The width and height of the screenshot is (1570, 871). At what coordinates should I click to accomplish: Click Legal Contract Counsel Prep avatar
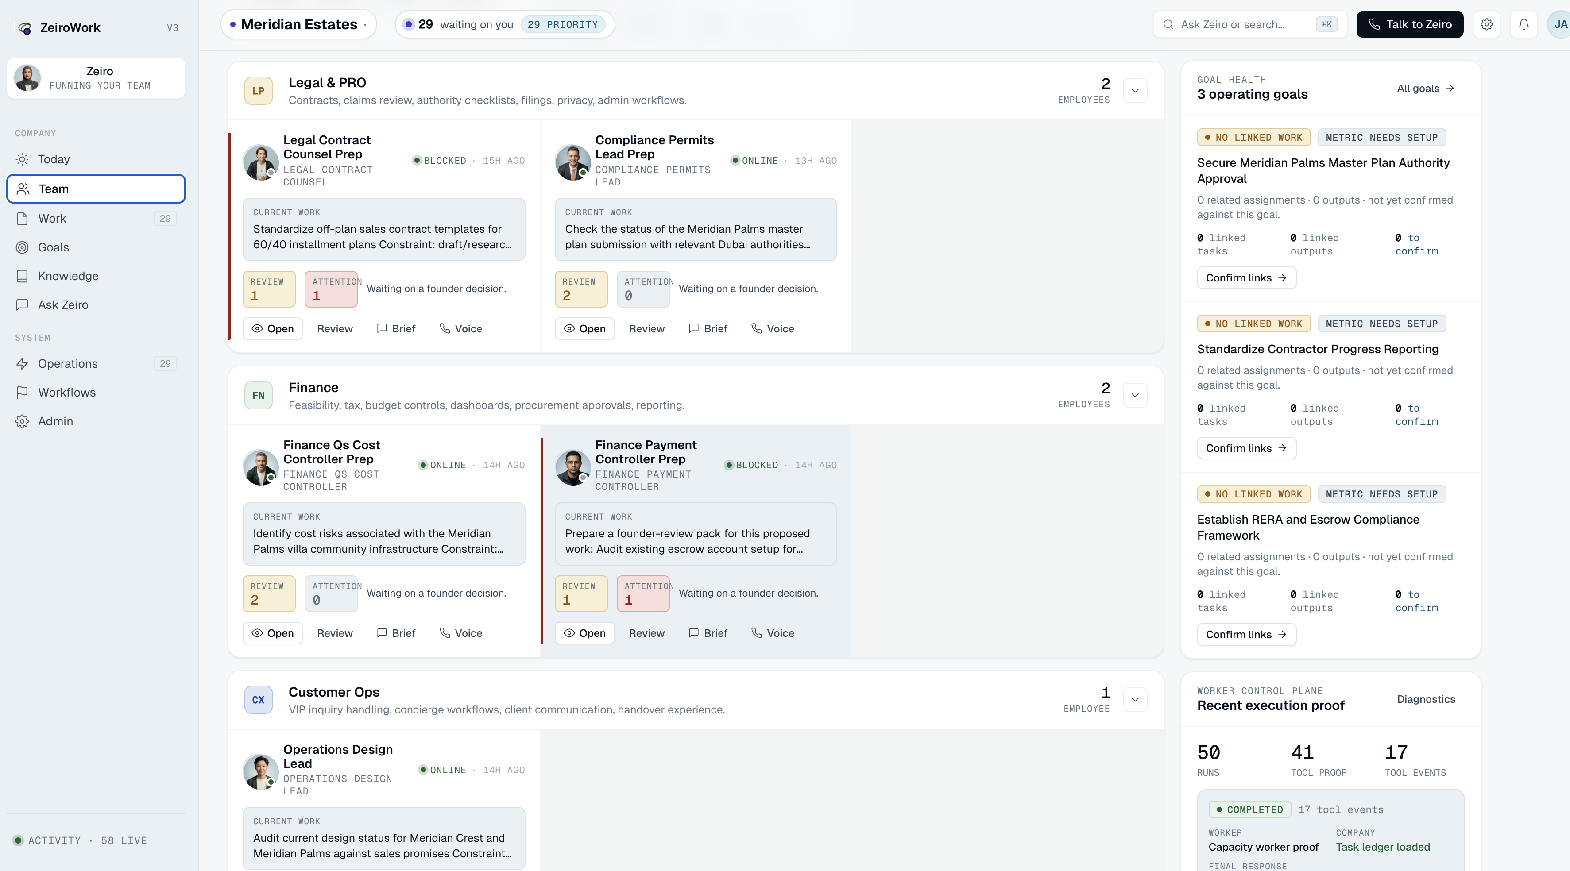click(261, 162)
